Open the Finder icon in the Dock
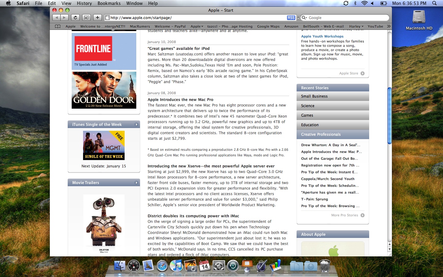The height and width of the screenshot is (277, 443). click(120, 265)
